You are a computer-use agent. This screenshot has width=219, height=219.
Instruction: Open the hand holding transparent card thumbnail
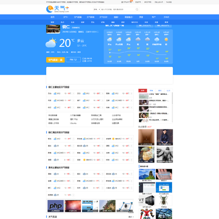tap(164, 174)
